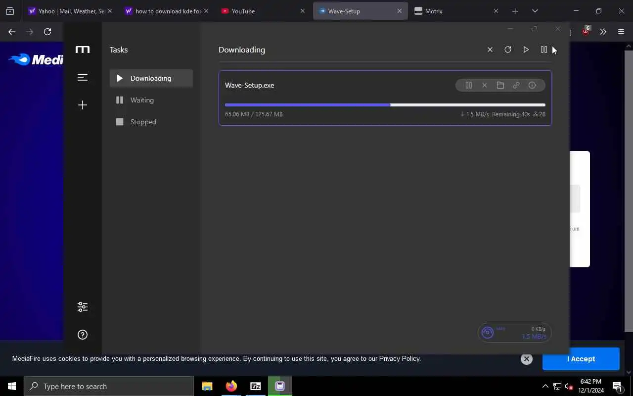Click the browser page vertical scrollbar
Viewport: 633px width, 396px height.
pos(629,191)
